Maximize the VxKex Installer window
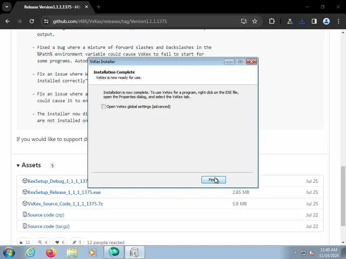This screenshot has width=346, height=259. pos(240,62)
